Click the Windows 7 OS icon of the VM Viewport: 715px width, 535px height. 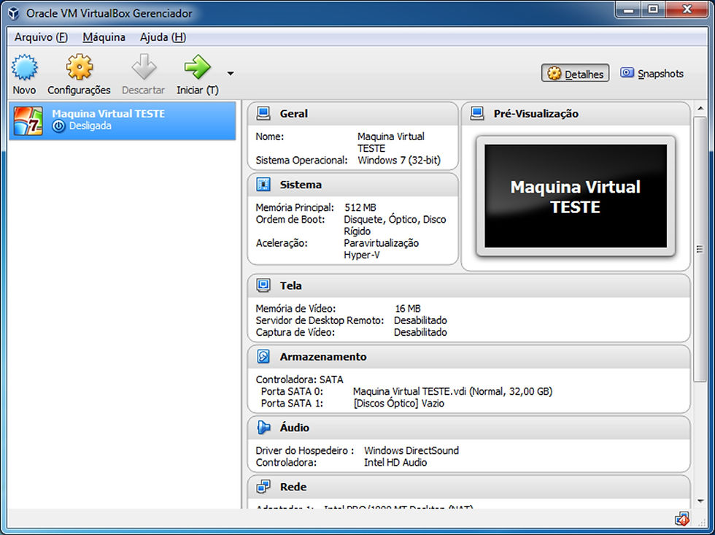[28, 121]
